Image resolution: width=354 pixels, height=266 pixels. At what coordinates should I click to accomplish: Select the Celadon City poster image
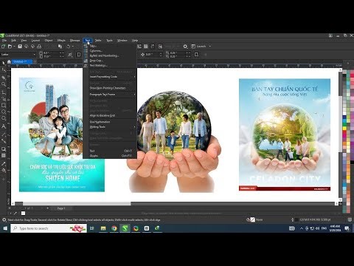point(285,134)
